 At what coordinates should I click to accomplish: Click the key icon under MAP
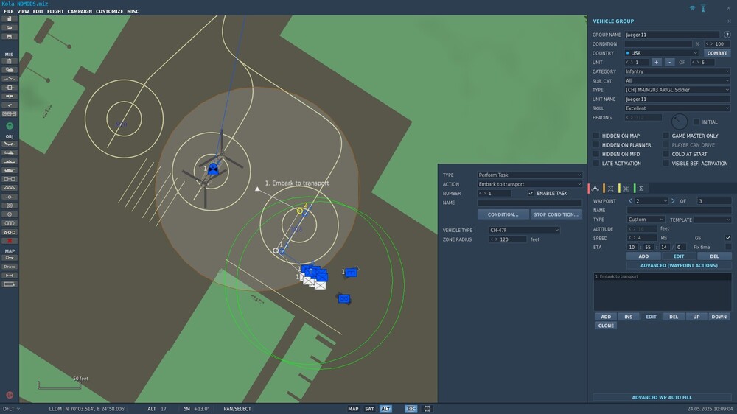(10, 258)
